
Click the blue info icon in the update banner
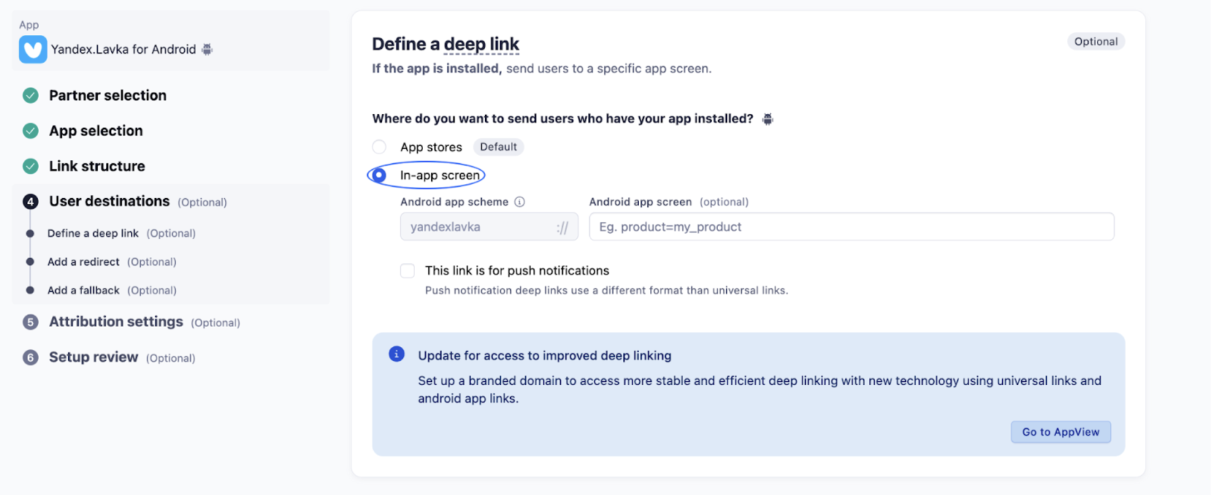click(396, 354)
